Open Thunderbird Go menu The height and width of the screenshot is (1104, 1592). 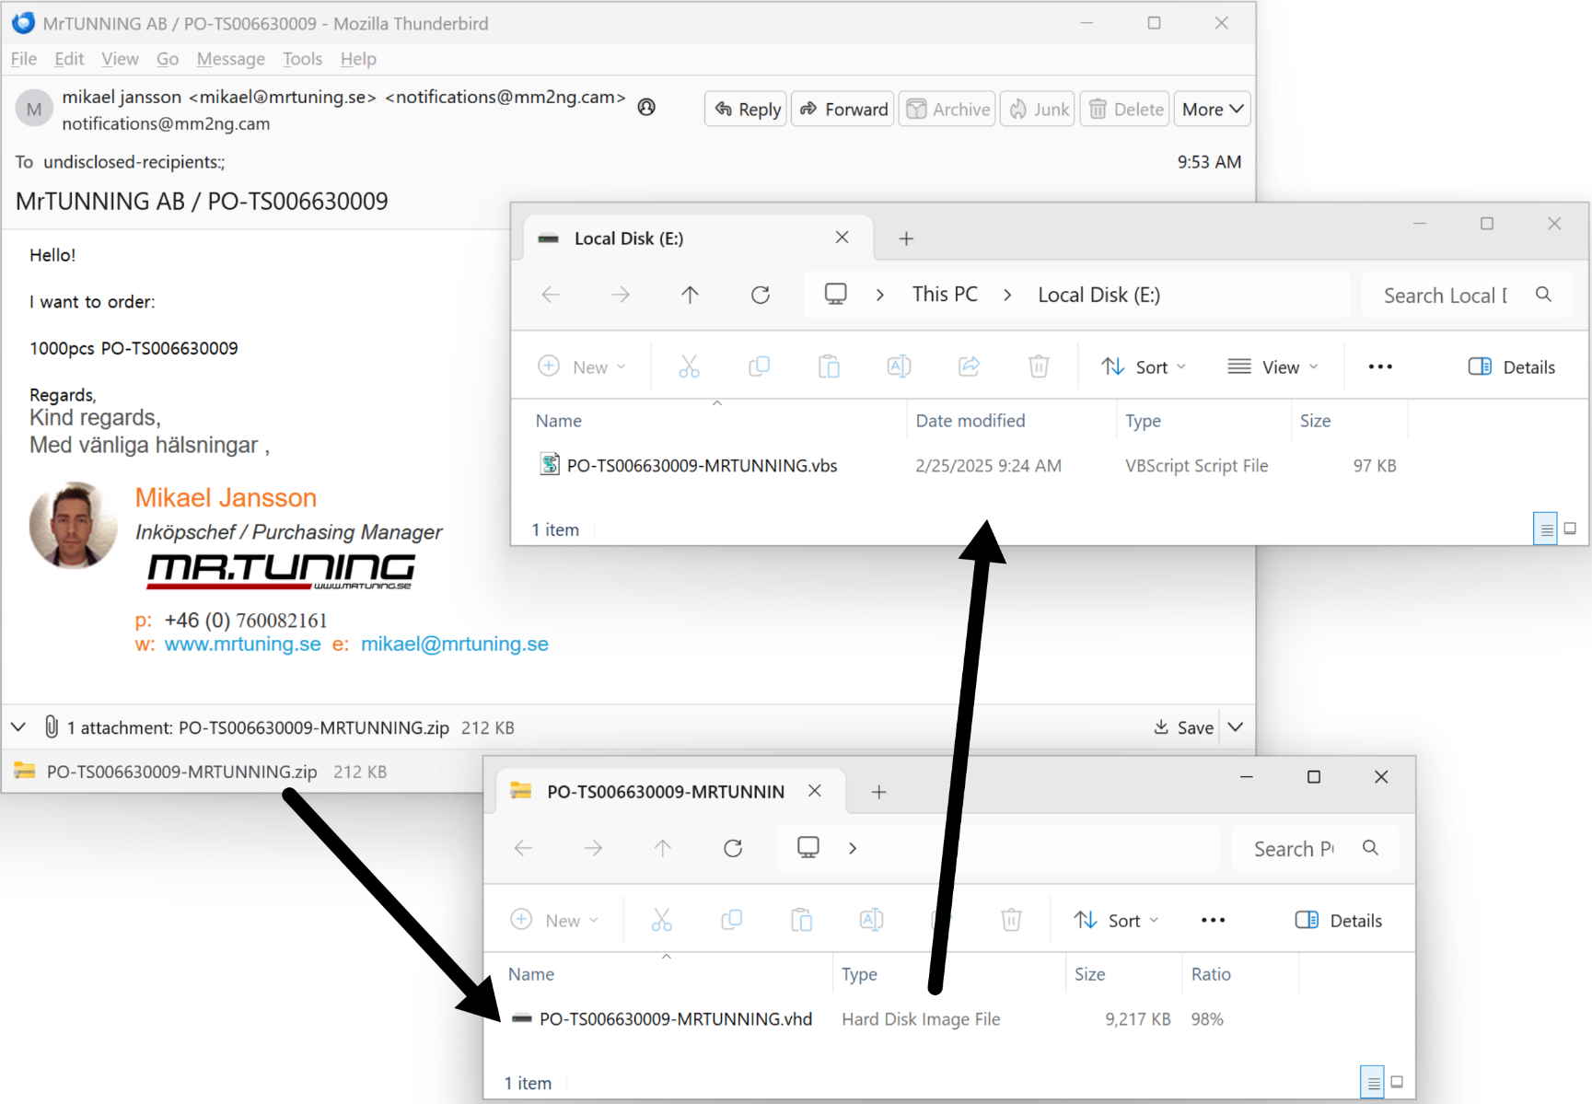coord(168,59)
